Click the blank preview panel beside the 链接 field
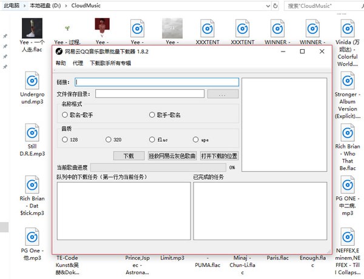The image size is (364, 279). click(284, 125)
